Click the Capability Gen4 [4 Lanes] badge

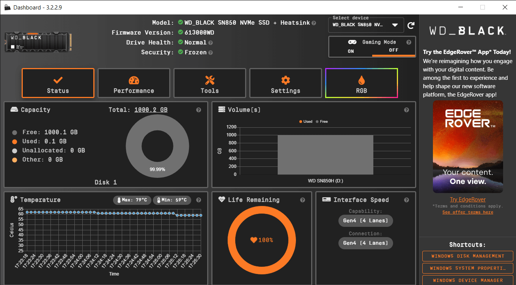tap(366, 221)
